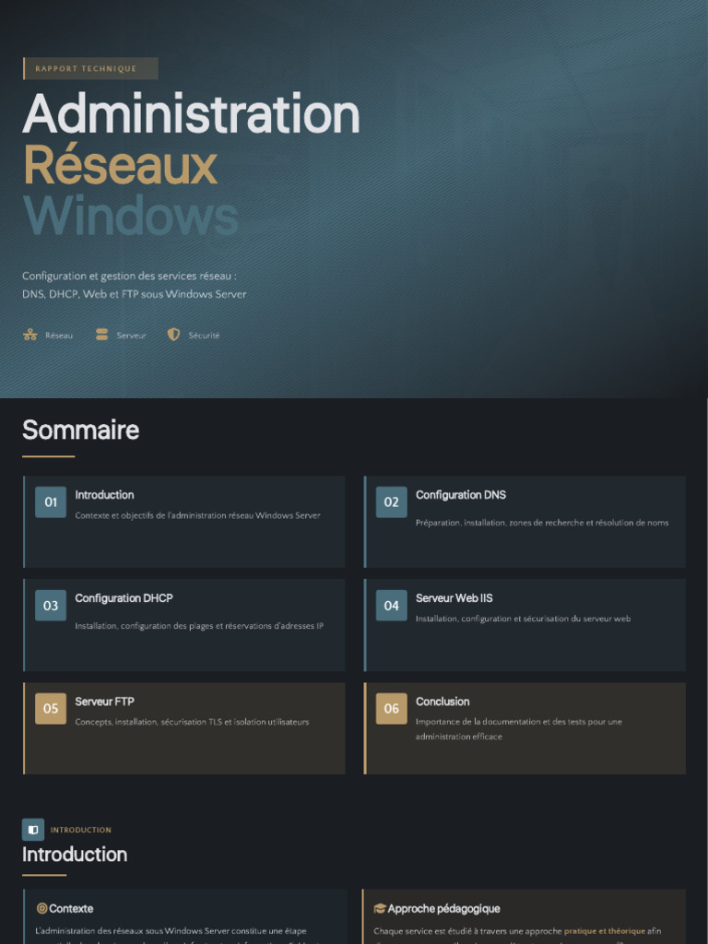This screenshot has width=708, height=944.
Task: Click the Serveur server icon
Action: pyautogui.click(x=101, y=335)
